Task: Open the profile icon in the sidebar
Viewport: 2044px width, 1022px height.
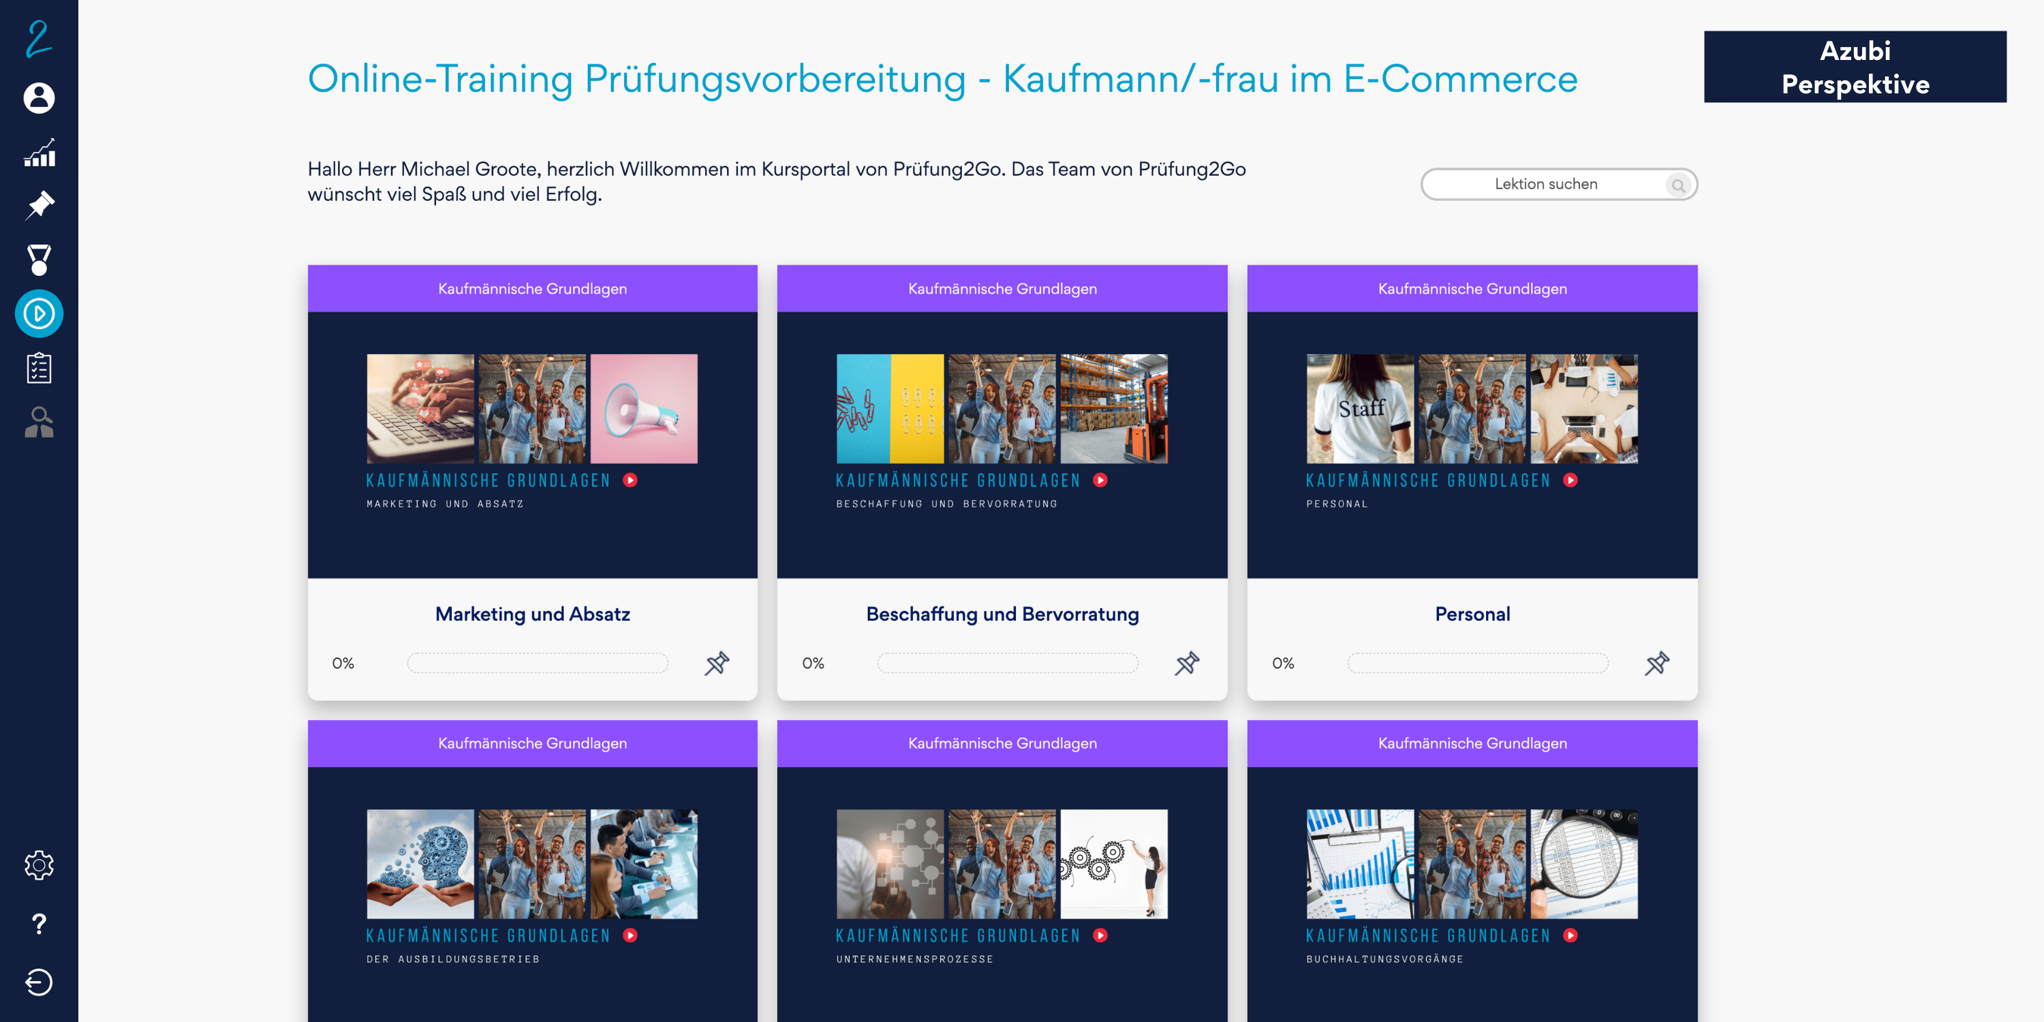Action: tap(38, 97)
